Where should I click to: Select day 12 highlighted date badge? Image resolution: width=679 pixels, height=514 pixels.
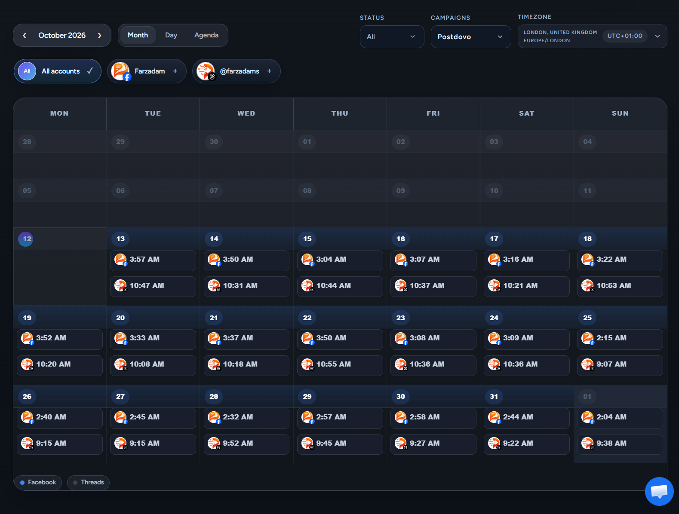point(26,239)
